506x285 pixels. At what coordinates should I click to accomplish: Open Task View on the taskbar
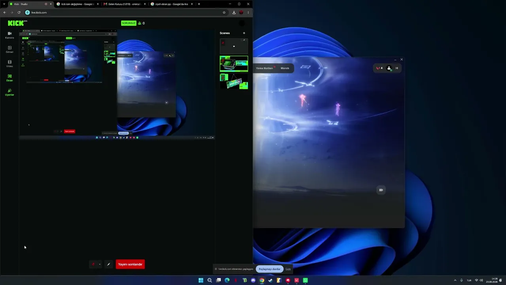click(218, 280)
